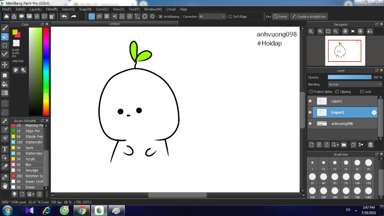Adjust the layer Opacity slider
Screen dimensions: 384x216
pyautogui.click(x=349, y=77)
